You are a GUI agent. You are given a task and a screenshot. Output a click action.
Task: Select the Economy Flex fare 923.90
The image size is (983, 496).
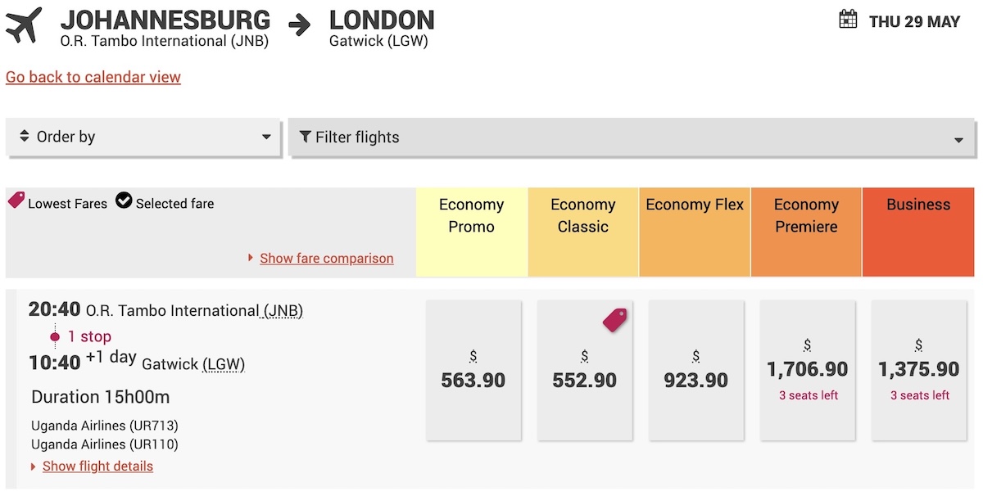696,370
